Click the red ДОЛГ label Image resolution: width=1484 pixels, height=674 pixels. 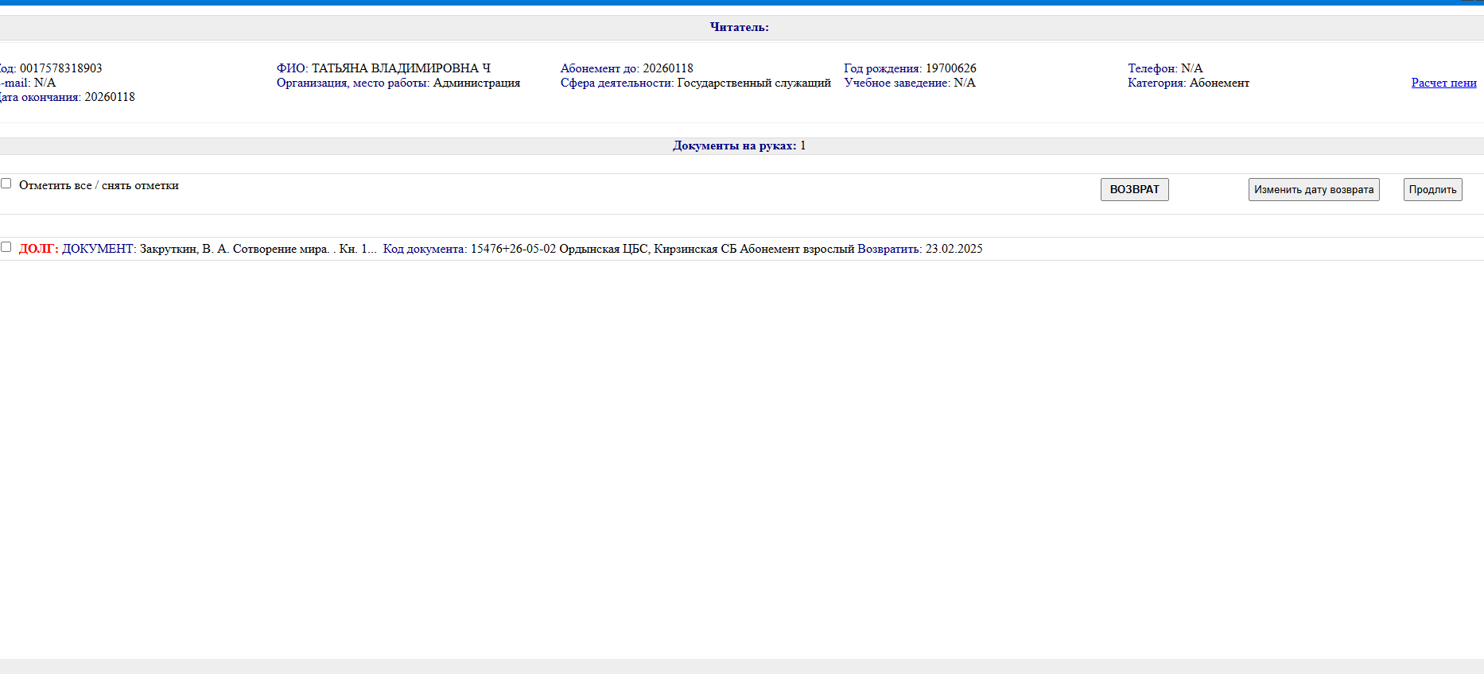coord(38,249)
